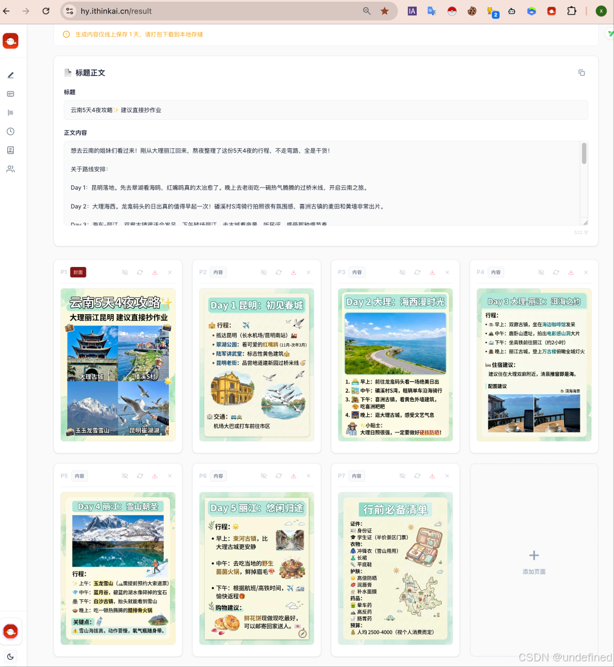Toggle dark mode moon icon
Screen dimensions: 614x667
click(x=11, y=656)
